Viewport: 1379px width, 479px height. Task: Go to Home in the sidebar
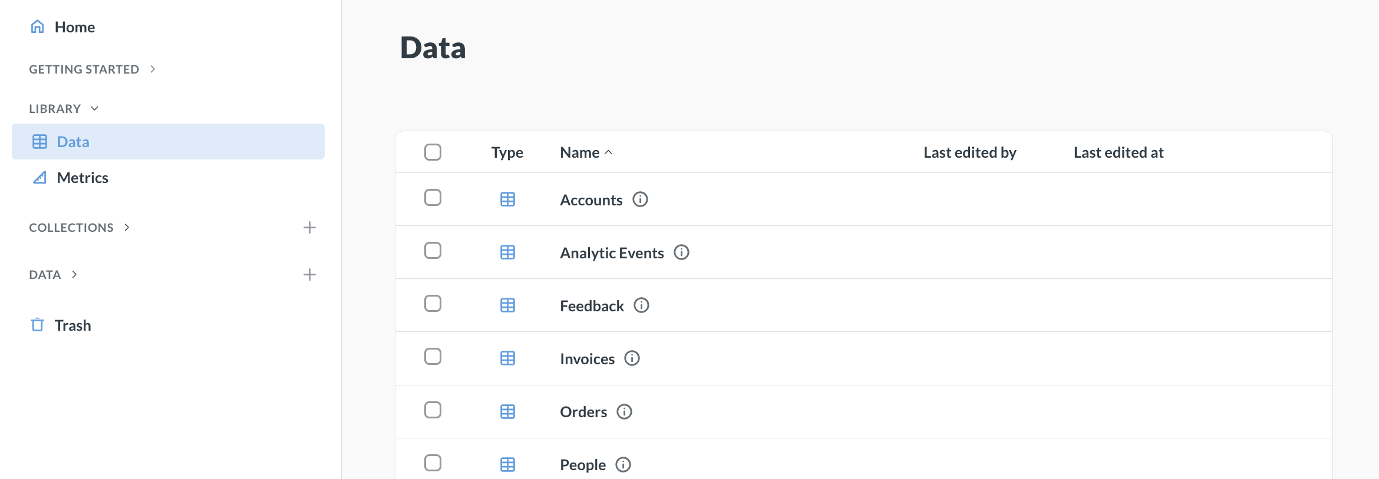[74, 27]
